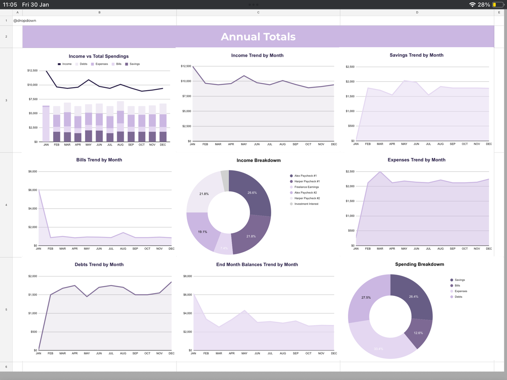Click the $12,500 label on Income Trend axis
The width and height of the screenshot is (507, 380).
[x=186, y=66]
